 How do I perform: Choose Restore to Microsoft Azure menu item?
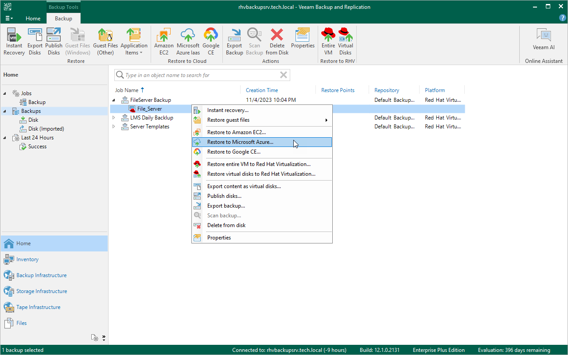[262, 142]
